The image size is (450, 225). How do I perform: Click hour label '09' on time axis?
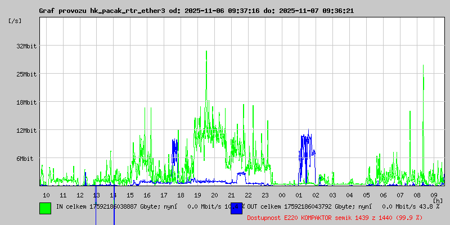pyautogui.click(x=434, y=195)
